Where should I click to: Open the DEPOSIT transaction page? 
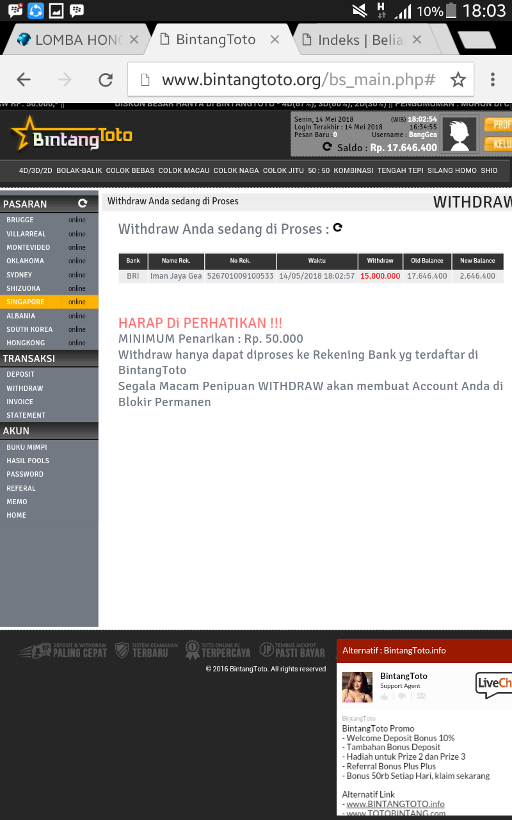pyautogui.click(x=20, y=374)
